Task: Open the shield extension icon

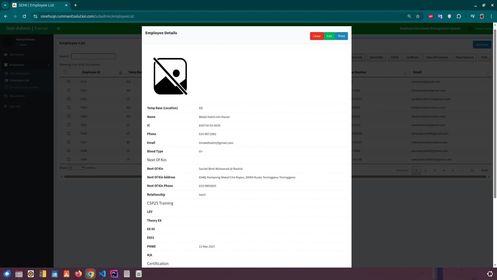Action: coord(449,16)
